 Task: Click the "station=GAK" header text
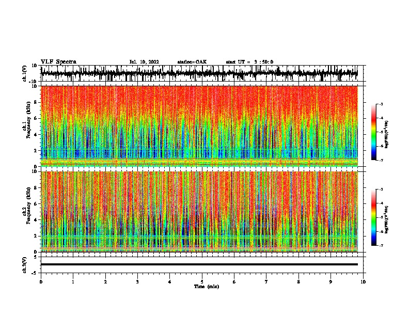[x=192, y=62]
